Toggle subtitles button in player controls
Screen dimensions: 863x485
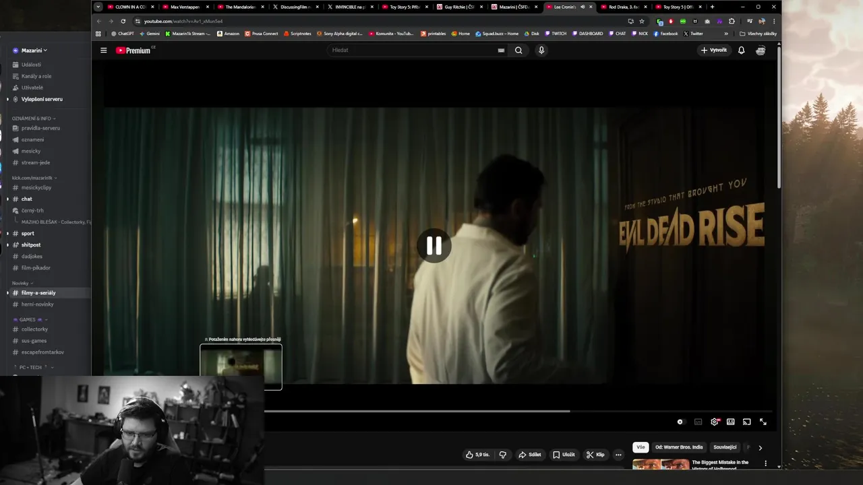pyautogui.click(x=698, y=422)
